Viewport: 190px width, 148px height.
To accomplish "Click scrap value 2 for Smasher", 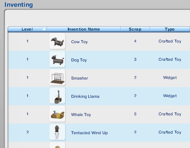I will point(135,78).
